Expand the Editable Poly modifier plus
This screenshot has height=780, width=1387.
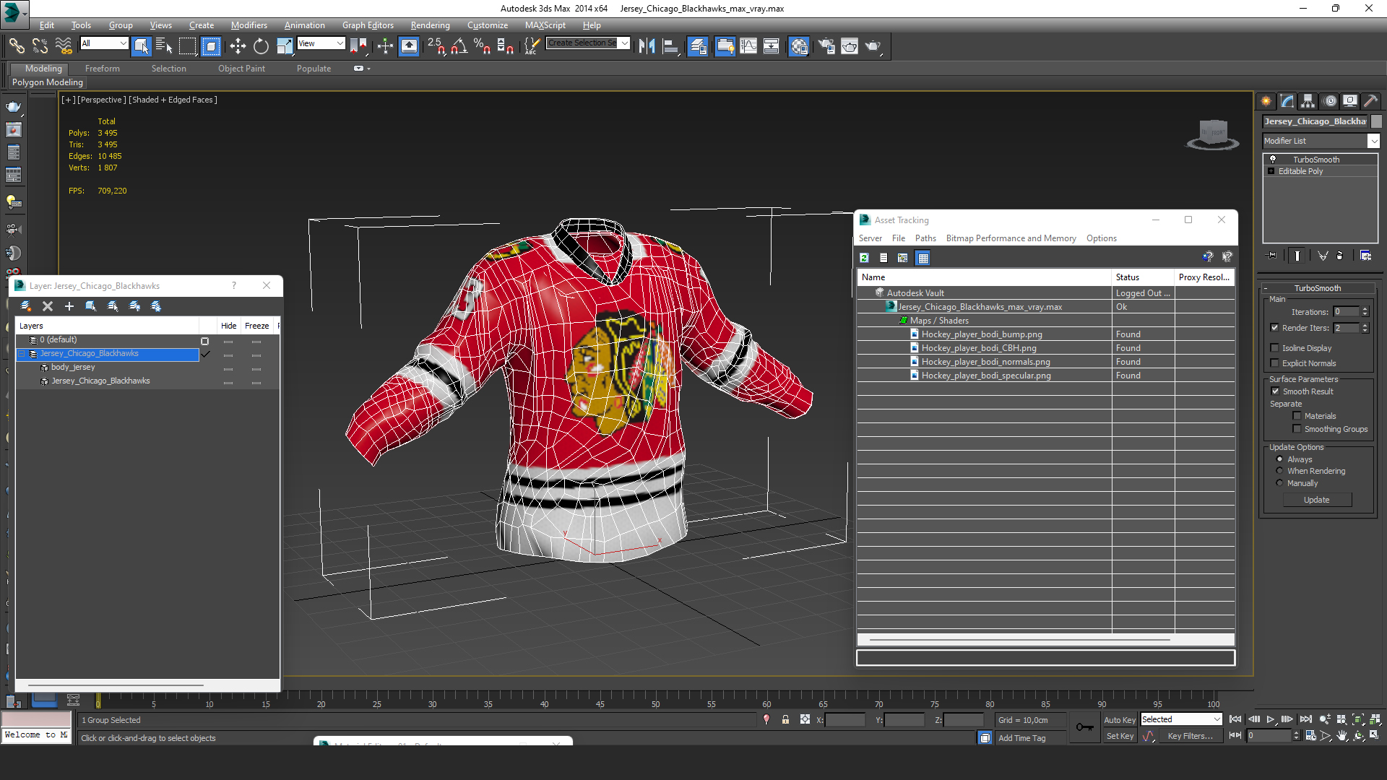click(1271, 171)
